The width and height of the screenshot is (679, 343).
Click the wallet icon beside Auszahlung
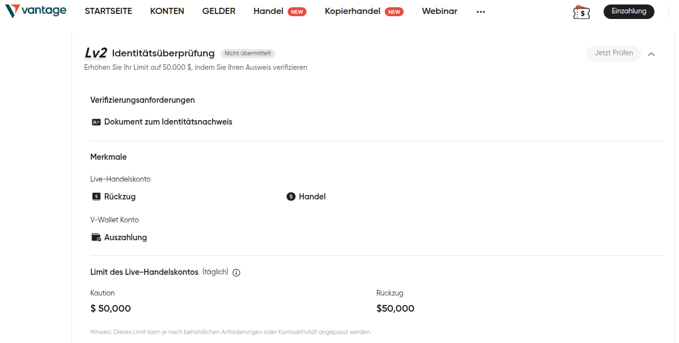point(95,237)
